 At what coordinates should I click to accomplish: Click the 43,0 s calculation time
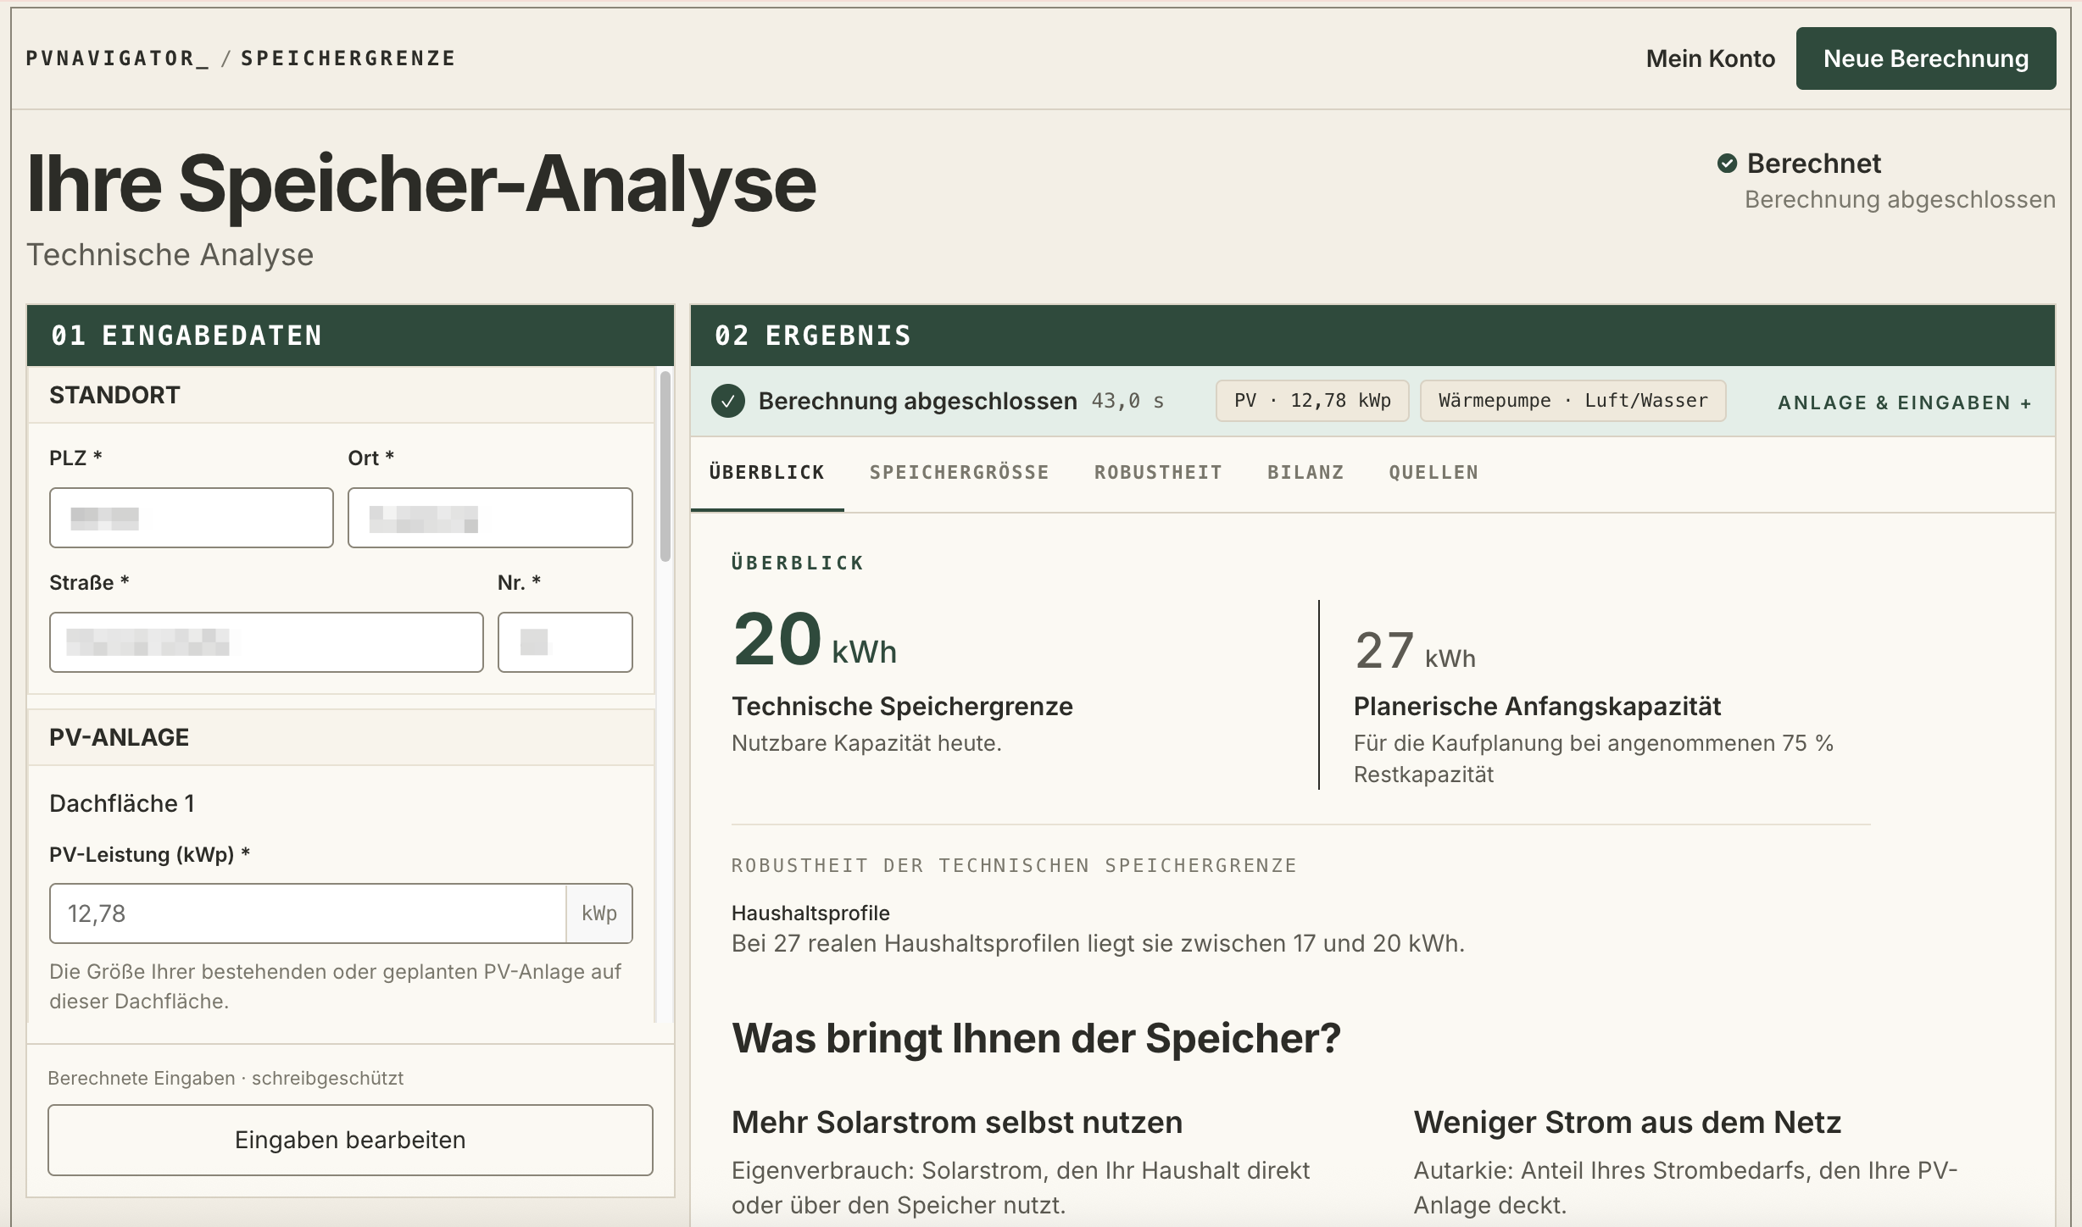(x=1127, y=401)
